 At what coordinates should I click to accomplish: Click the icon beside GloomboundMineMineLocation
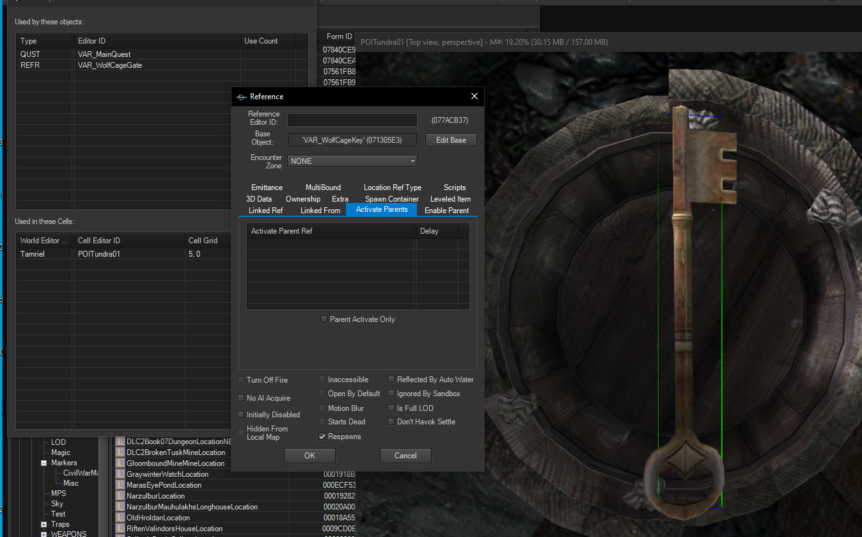(120, 463)
